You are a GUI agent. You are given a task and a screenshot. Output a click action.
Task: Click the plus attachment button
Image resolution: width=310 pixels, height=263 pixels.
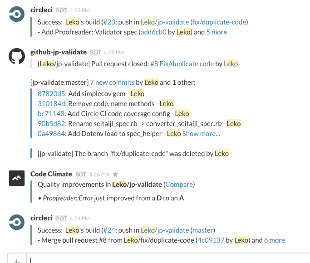(17, 260)
